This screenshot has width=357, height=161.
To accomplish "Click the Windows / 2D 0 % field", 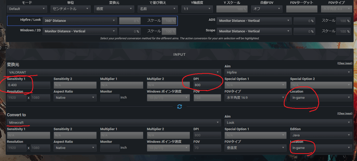I will (x=130, y=31).
